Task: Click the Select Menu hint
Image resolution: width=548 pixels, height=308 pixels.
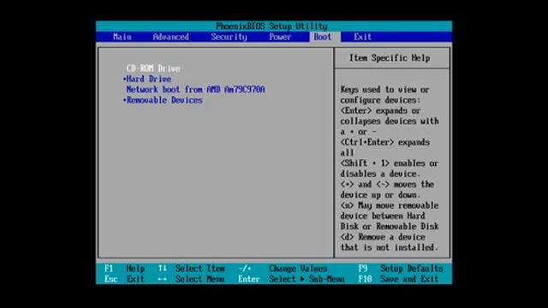Action: click(x=191, y=279)
